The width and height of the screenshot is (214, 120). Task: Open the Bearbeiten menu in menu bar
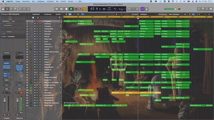(x=26, y=1)
